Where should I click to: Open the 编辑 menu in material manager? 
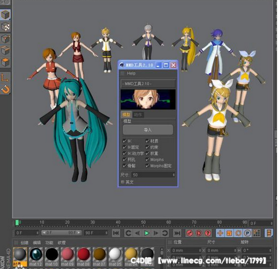[x=37, y=243]
